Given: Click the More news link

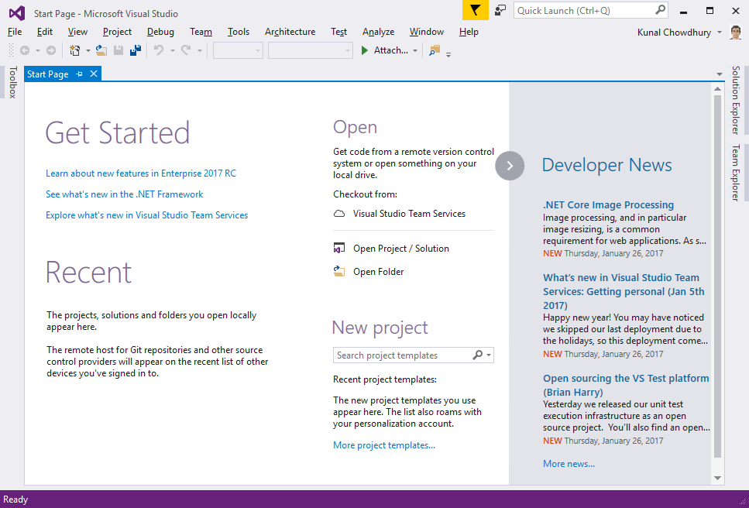Looking at the screenshot, I should coord(569,464).
